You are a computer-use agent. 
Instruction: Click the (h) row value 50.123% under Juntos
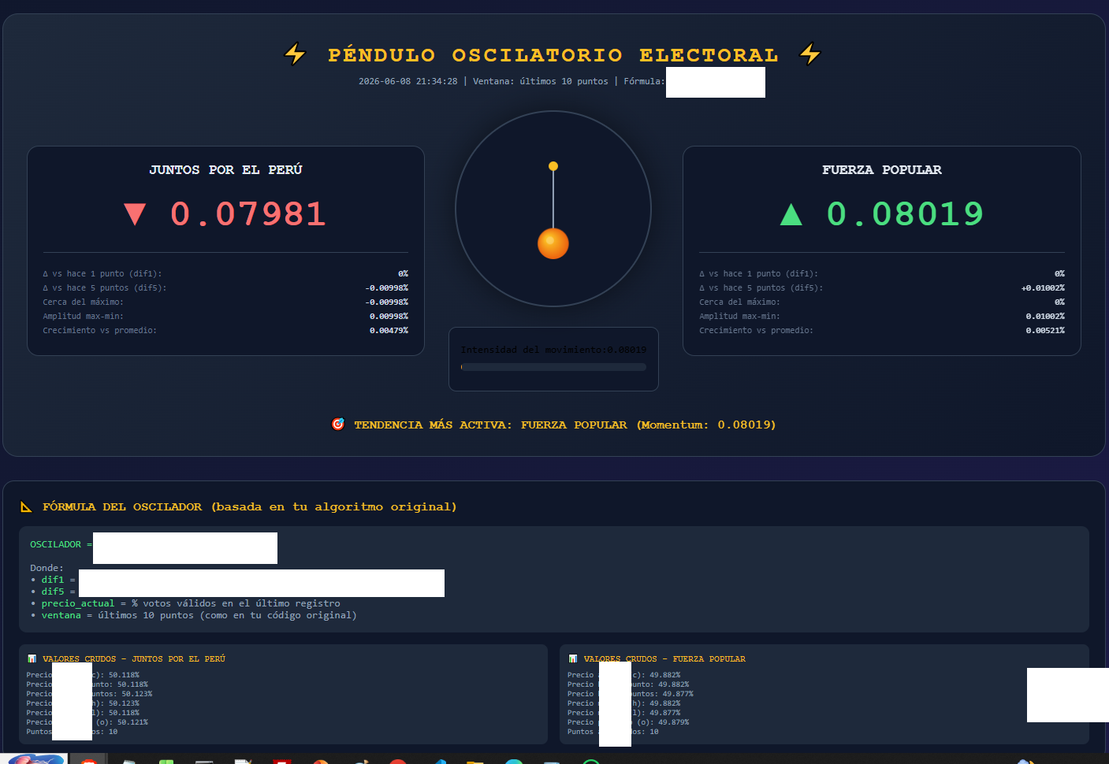(x=124, y=703)
